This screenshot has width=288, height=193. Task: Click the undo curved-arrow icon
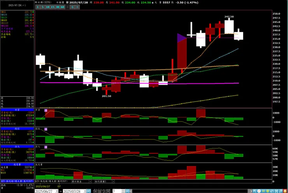pos(272,191)
